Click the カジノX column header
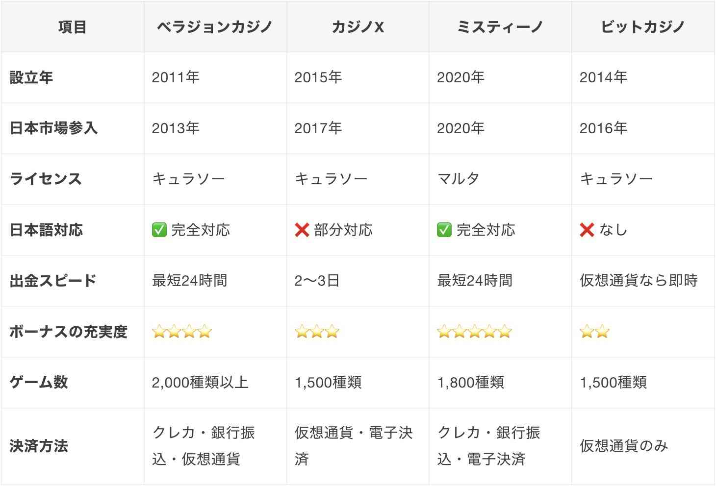Viewport: 716px width, 486px height. tap(358, 27)
